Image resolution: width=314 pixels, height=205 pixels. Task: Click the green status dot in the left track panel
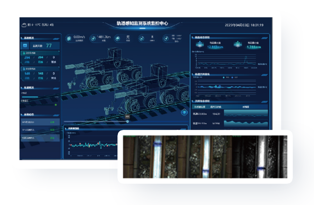tap(56, 105)
